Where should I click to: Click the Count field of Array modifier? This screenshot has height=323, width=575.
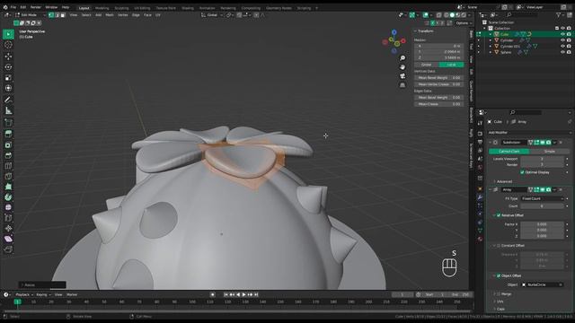pyautogui.click(x=543, y=206)
